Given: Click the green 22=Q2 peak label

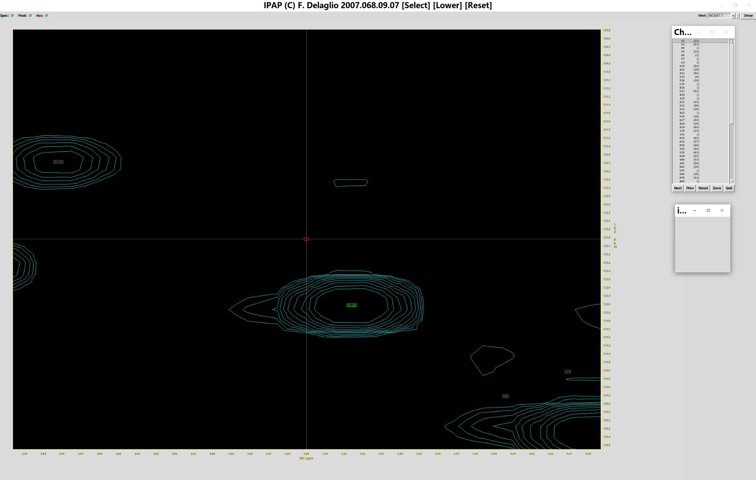Looking at the screenshot, I should [x=351, y=305].
